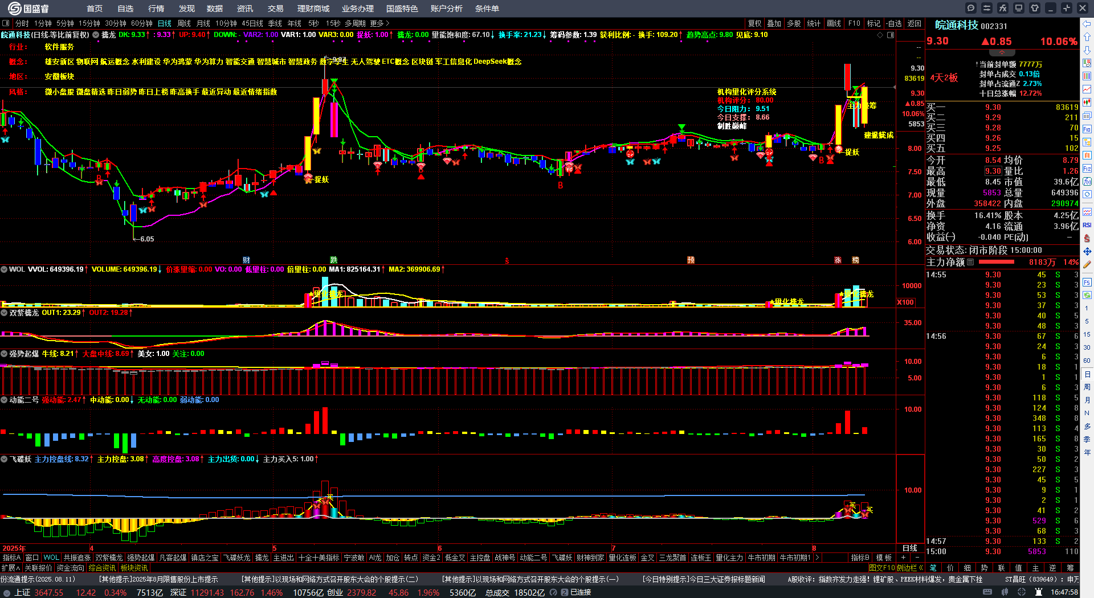
Task: Select the pencil drawing tool icon
Action: [x=1087, y=264]
